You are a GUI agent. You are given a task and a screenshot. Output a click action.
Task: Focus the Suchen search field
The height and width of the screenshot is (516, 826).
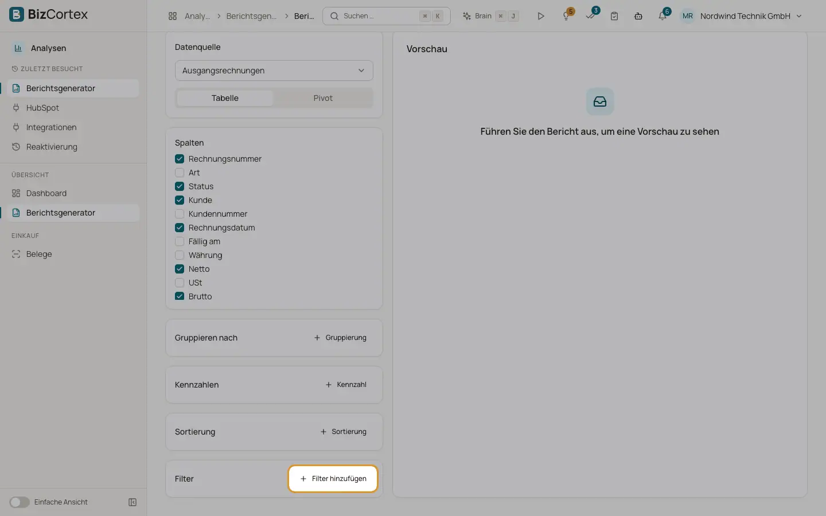click(387, 16)
